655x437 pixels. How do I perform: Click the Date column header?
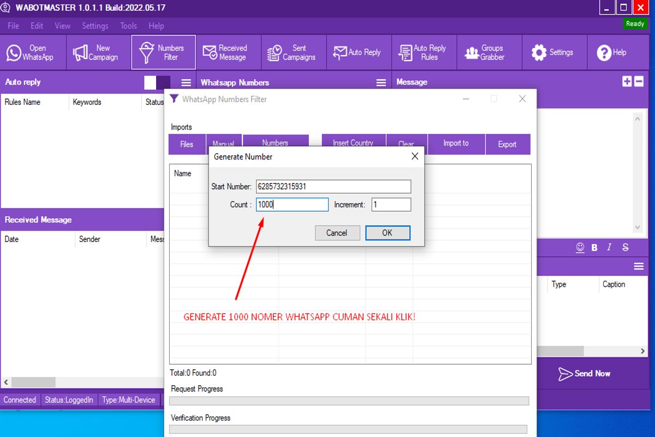click(x=11, y=239)
